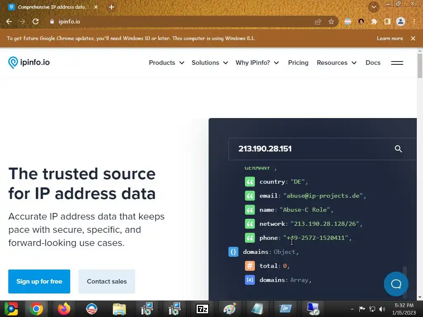Viewport: 423px width, 317px height.
Task: Expand the Resources dropdown
Action: tap(336, 63)
